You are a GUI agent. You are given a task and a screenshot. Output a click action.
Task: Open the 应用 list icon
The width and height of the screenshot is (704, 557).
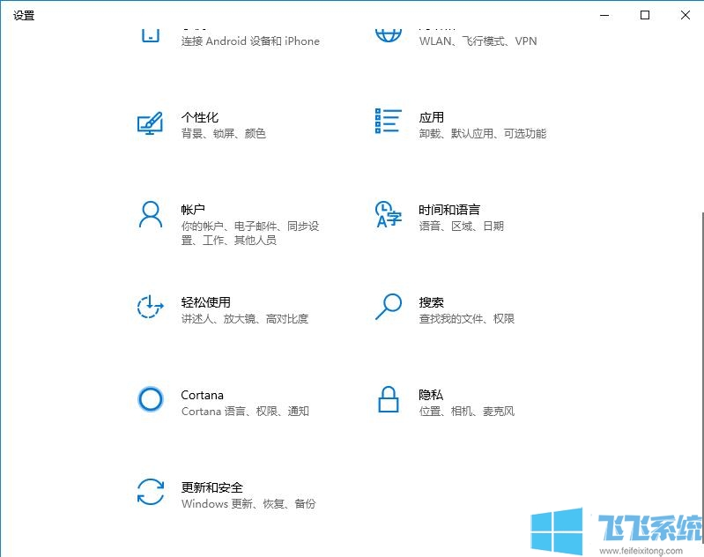[x=388, y=122]
